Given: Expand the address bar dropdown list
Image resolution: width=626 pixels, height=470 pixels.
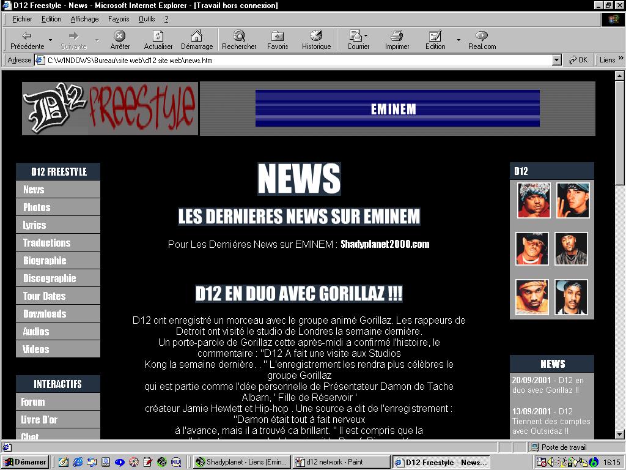Looking at the screenshot, I should click(x=557, y=61).
